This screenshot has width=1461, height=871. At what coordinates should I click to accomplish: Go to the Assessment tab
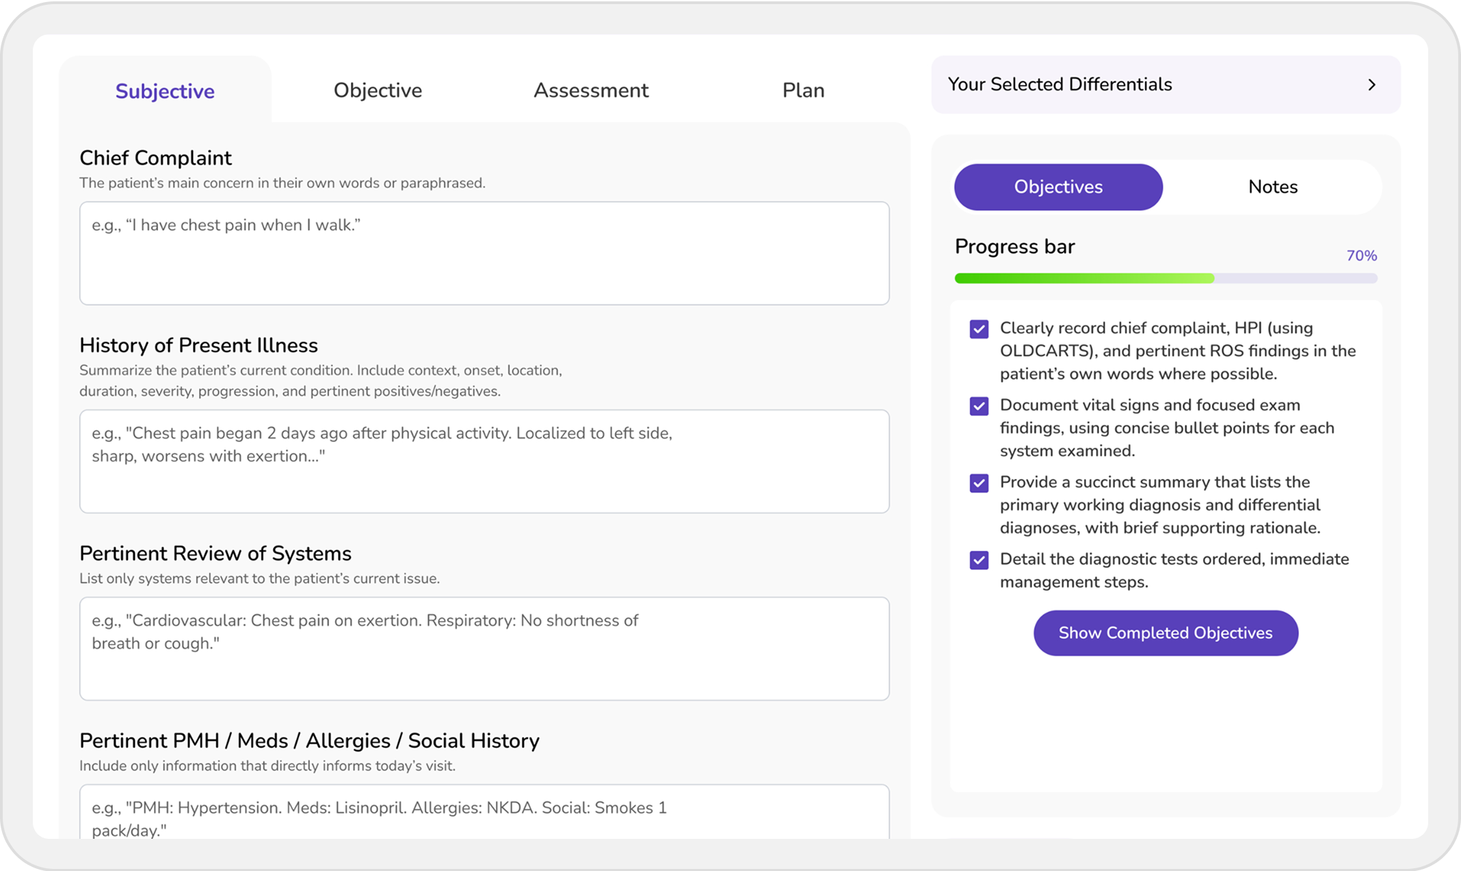click(591, 90)
